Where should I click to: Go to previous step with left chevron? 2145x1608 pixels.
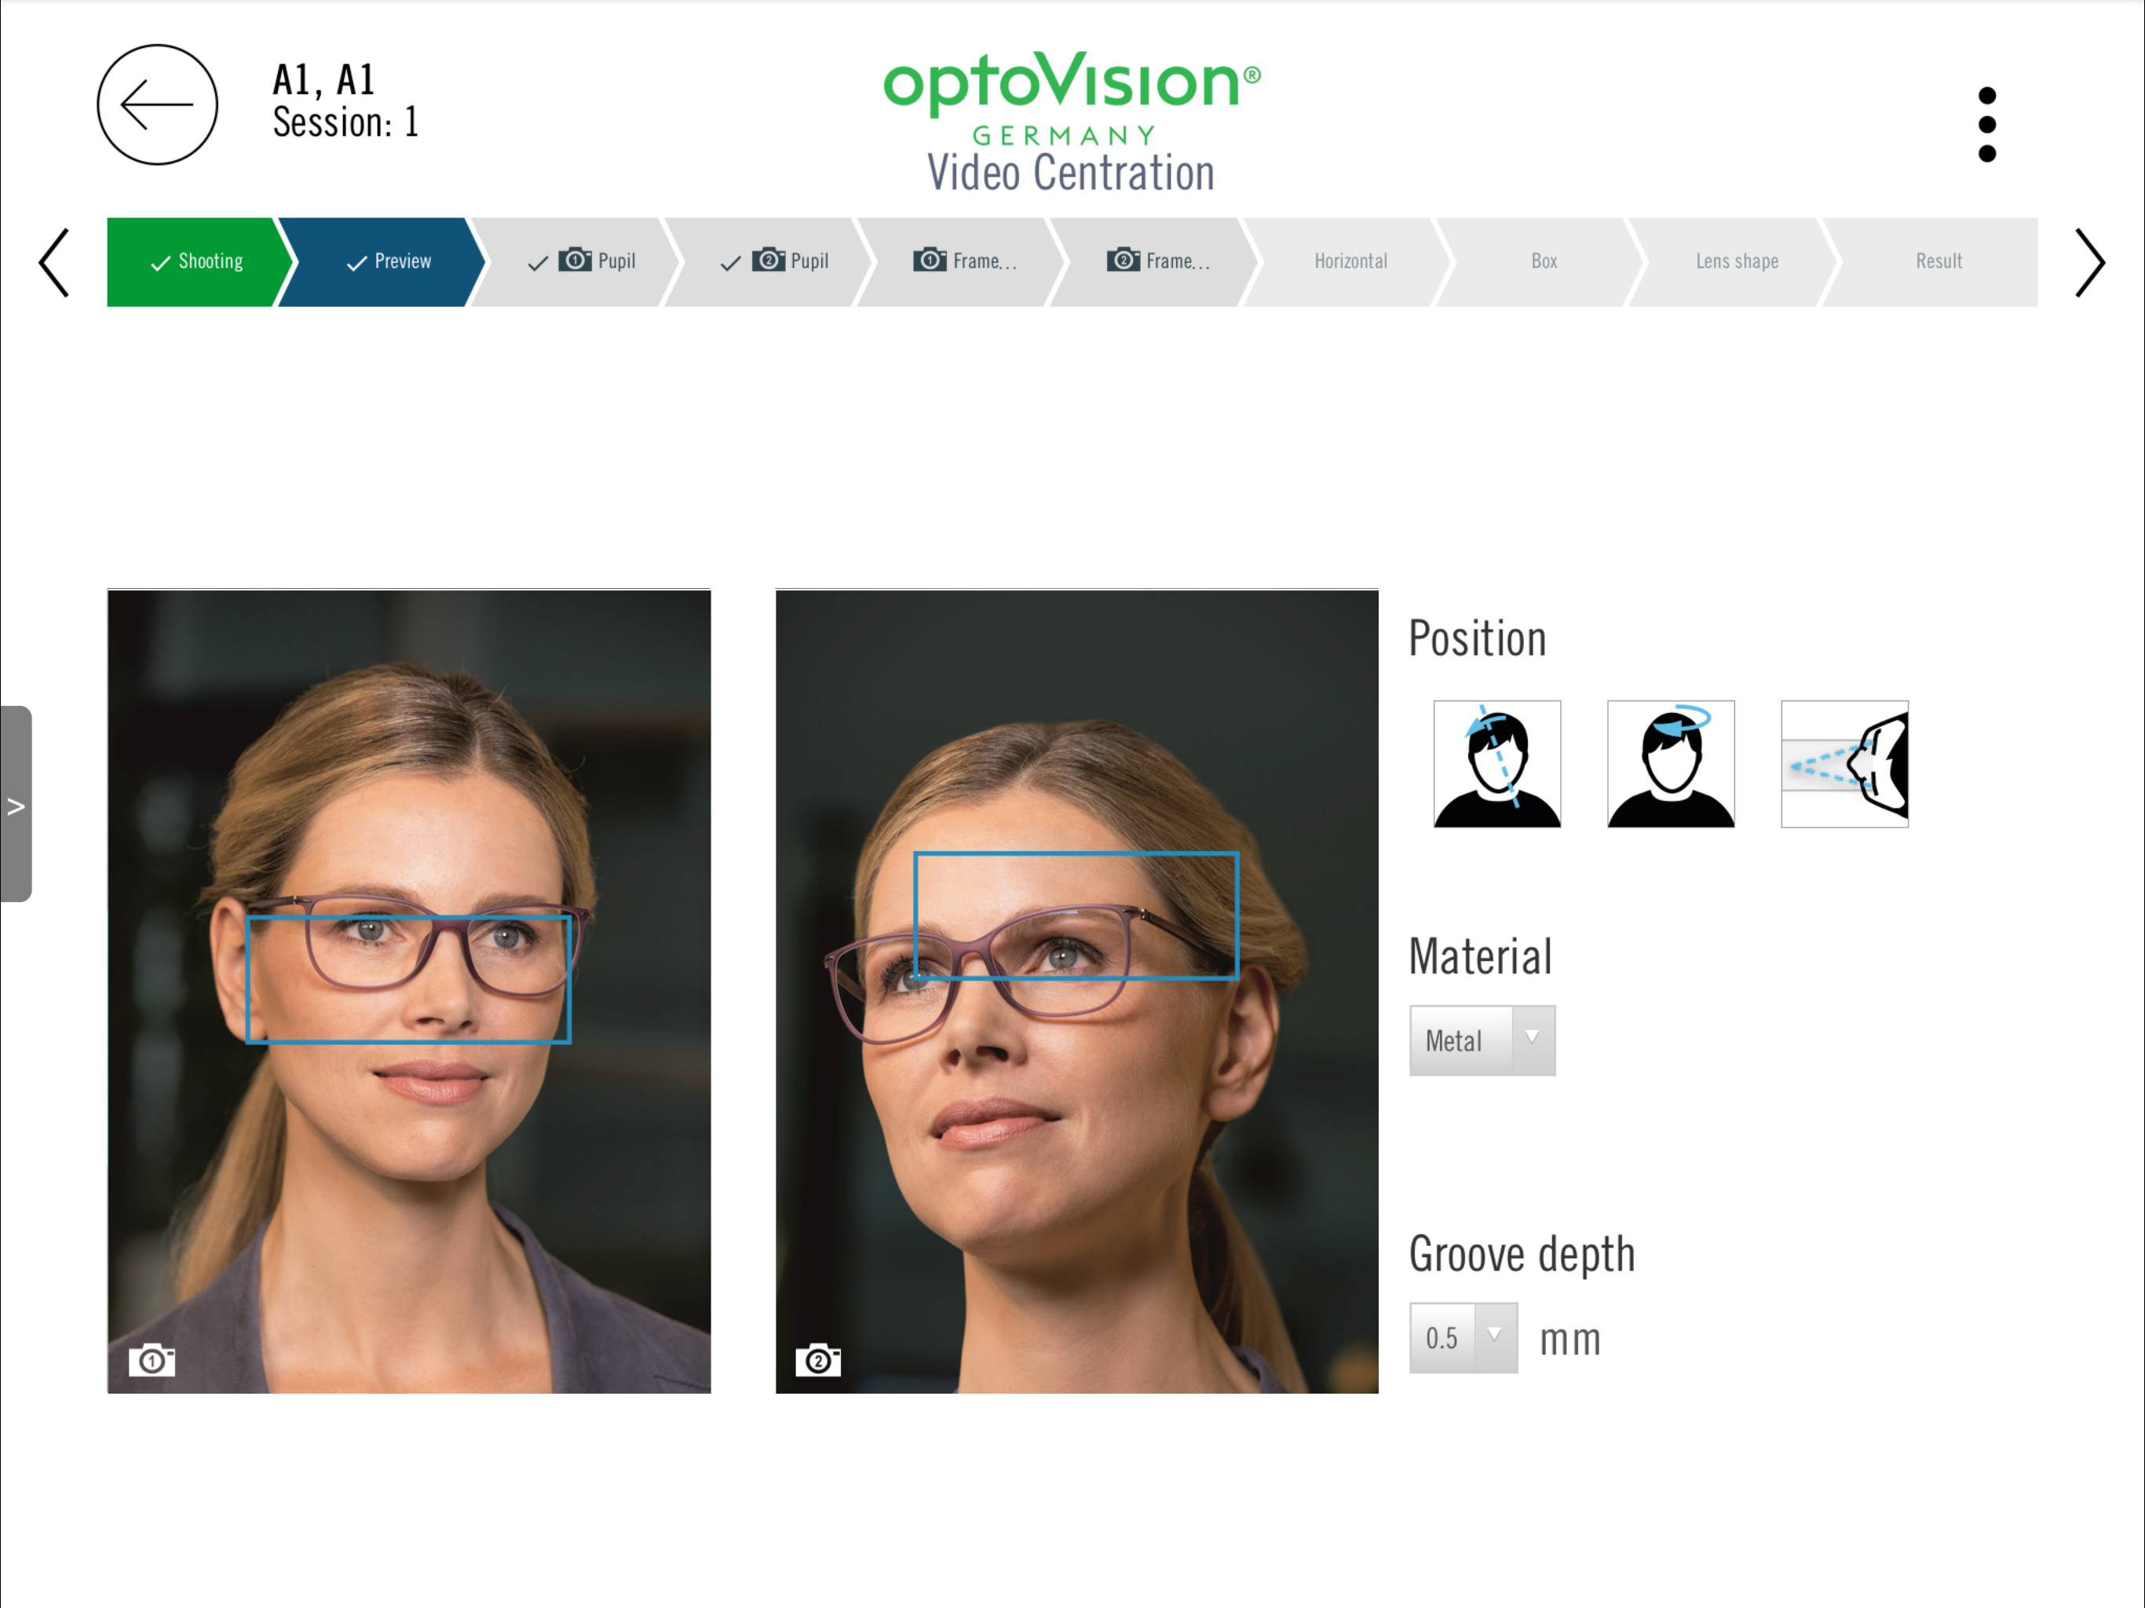tap(54, 263)
